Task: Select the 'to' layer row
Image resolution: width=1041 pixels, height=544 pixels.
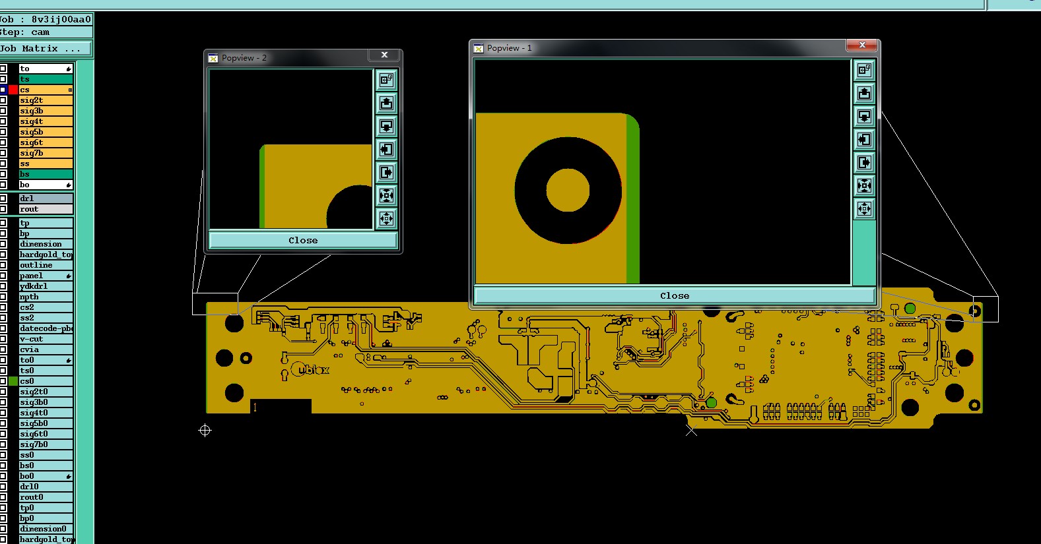Action: coord(46,69)
